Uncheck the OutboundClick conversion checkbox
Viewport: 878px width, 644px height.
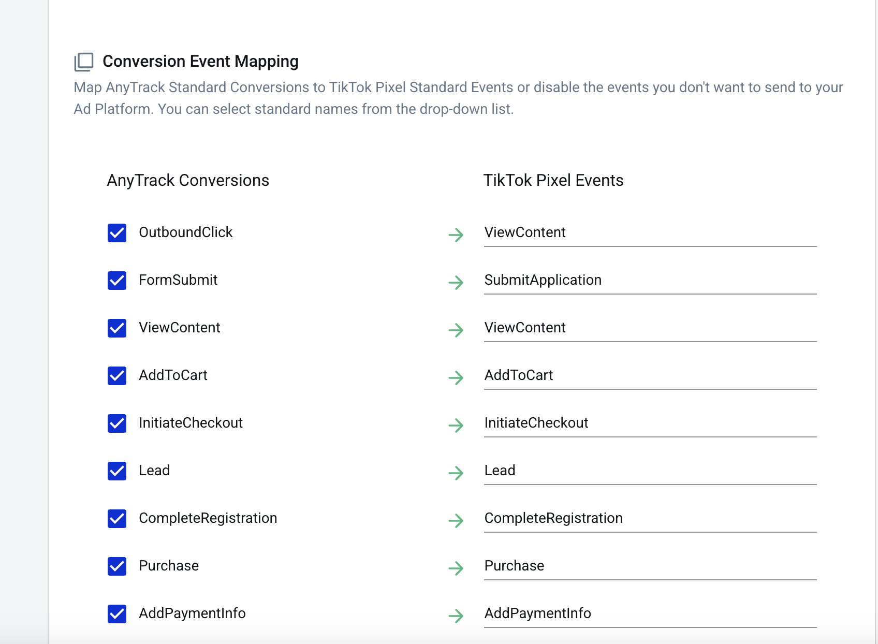117,233
